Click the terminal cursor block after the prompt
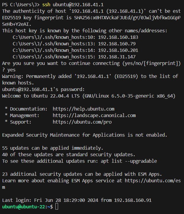184x214 pixels. [57, 207]
